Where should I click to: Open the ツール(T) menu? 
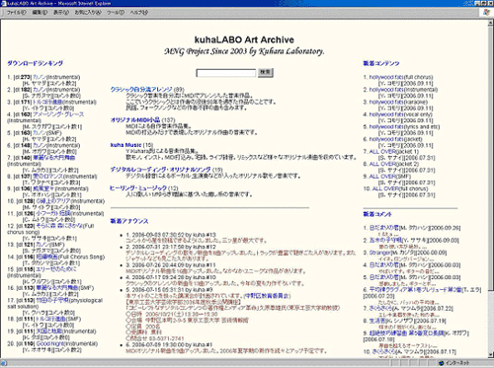[116, 13]
